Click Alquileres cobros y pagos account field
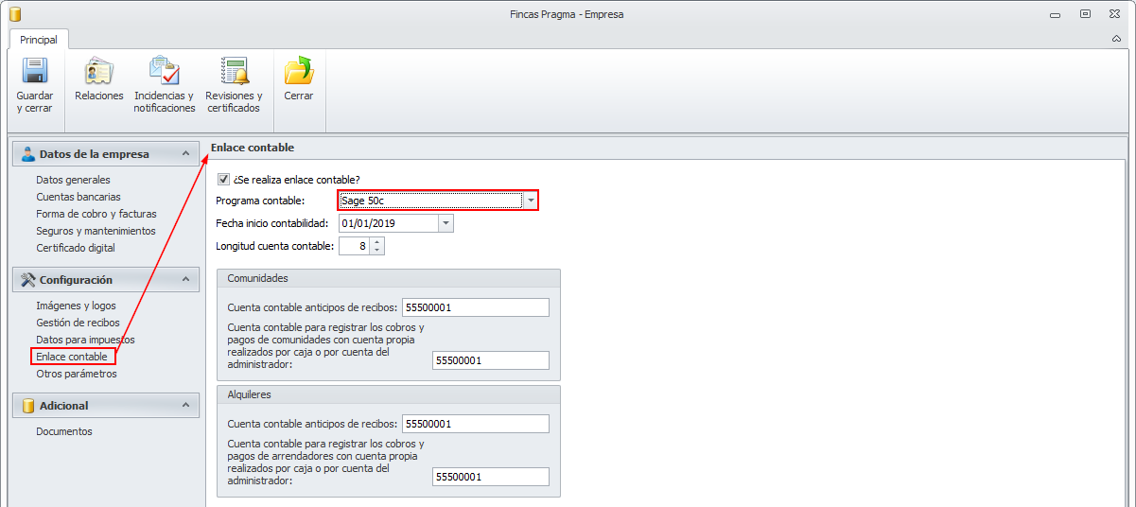The image size is (1136, 507). (x=490, y=477)
